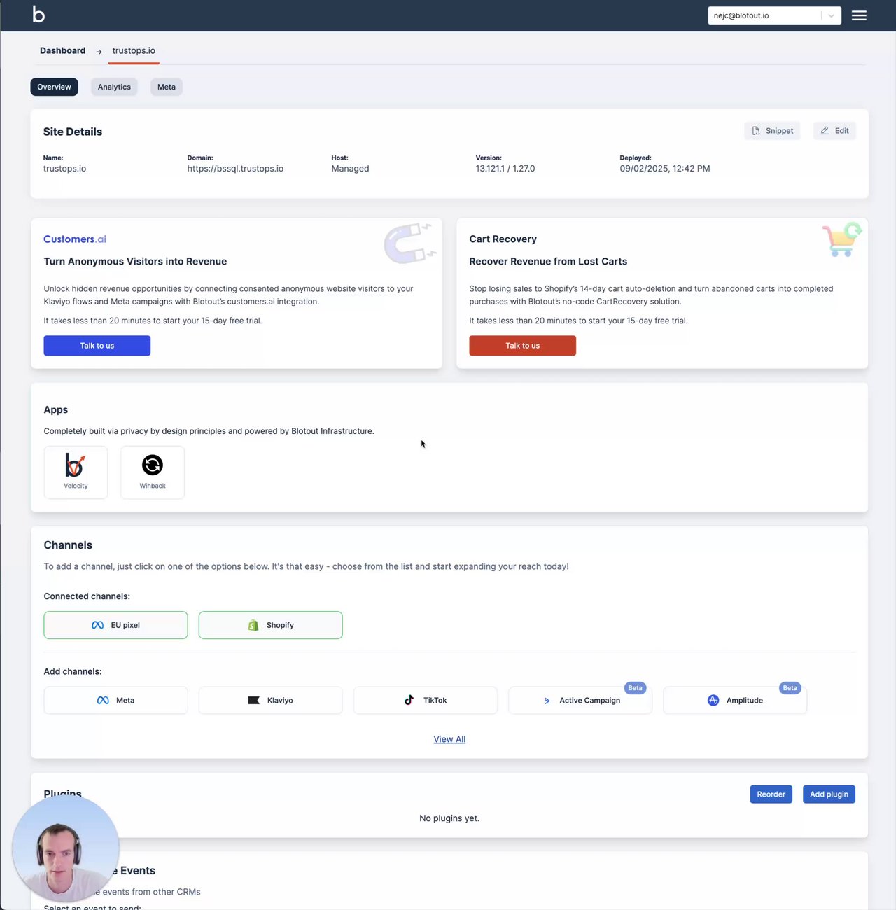Click the Add channels: label
The width and height of the screenshot is (896, 910).
(73, 671)
